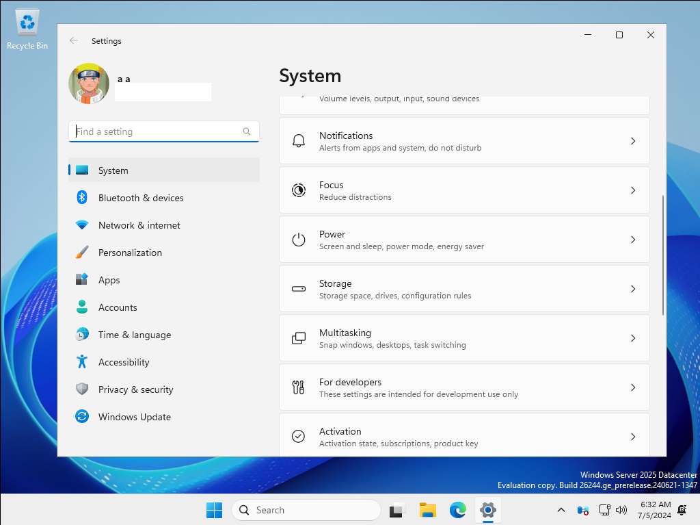Click the 'Accessibility' sidebar label
Viewport: 700px width, 525px height.
click(x=124, y=362)
